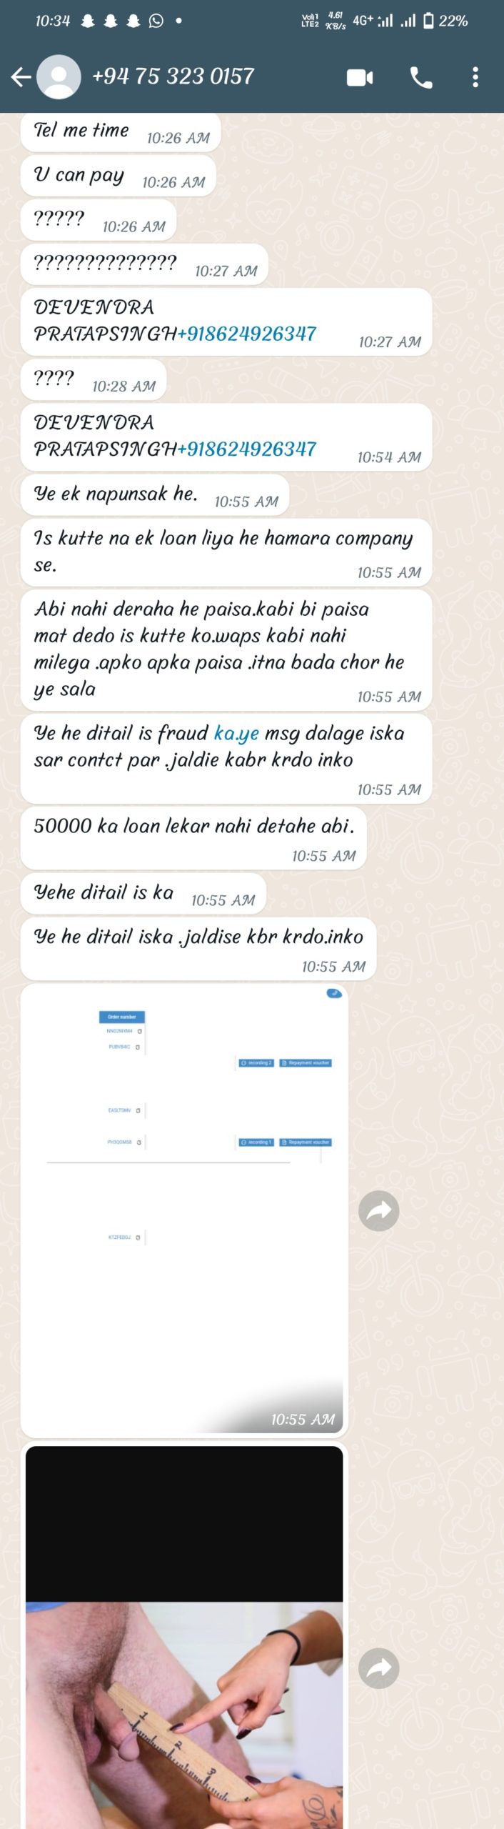The image size is (504, 1829).
Task: Select the "Tel me time" message
Action: coord(121,132)
